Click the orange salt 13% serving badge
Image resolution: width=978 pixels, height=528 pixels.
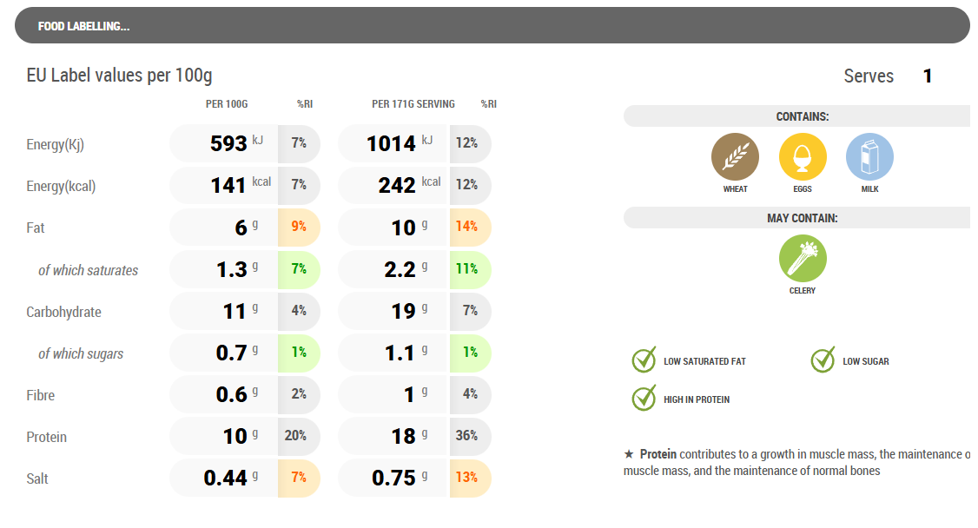469,478
